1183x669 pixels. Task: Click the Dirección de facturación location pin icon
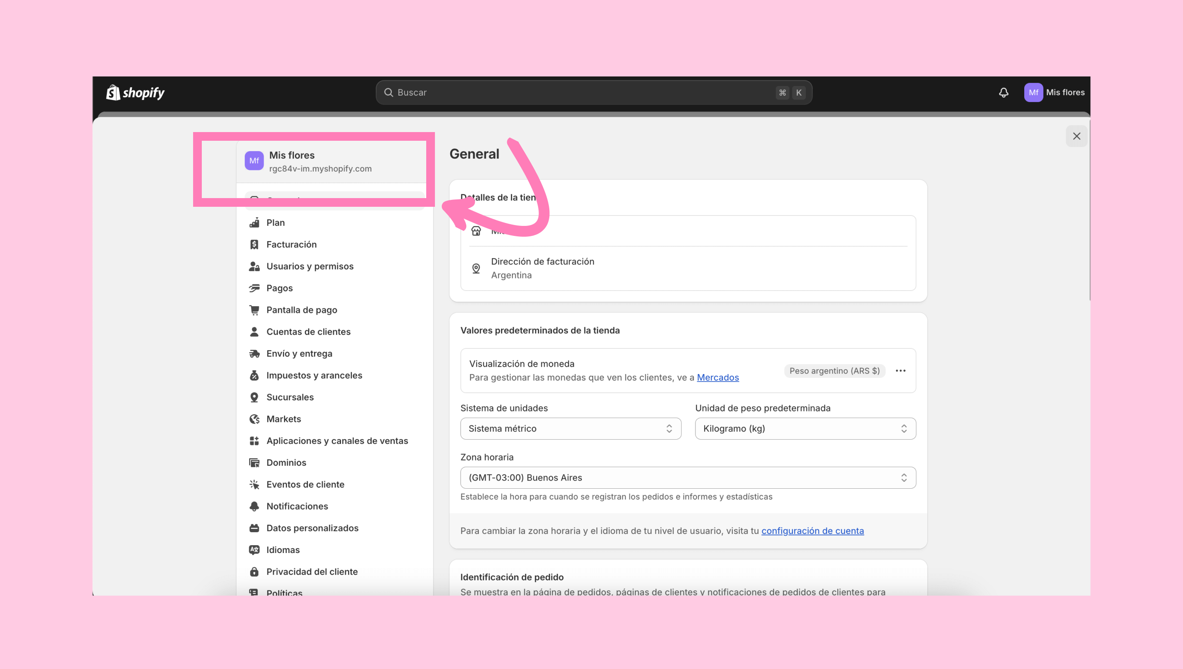pyautogui.click(x=476, y=268)
